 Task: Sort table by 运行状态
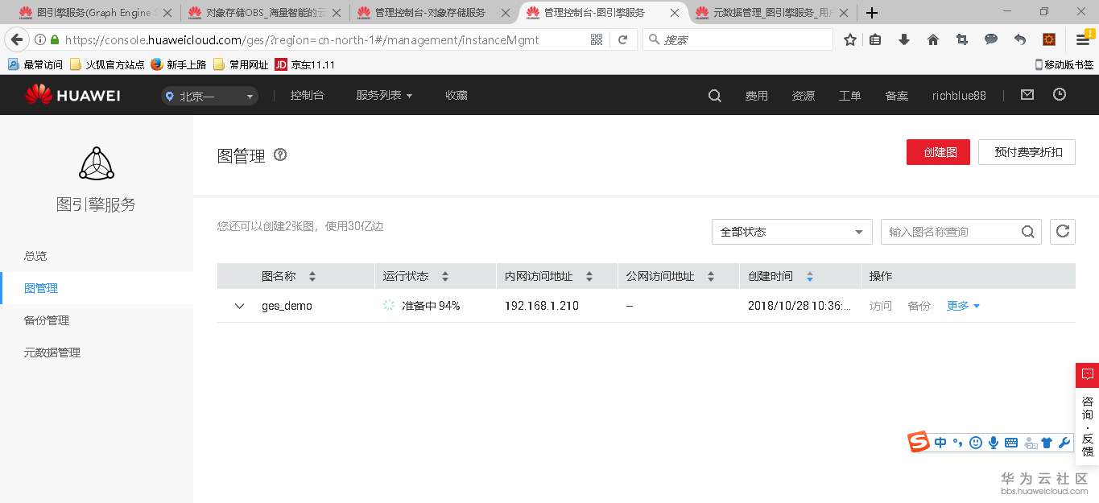click(444, 276)
